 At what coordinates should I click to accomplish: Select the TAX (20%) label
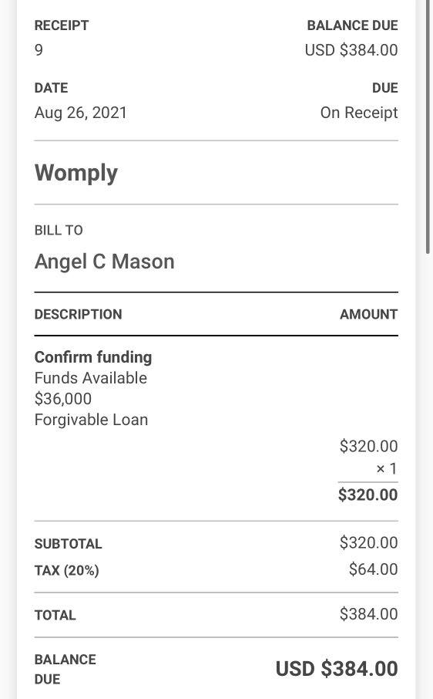tap(67, 571)
